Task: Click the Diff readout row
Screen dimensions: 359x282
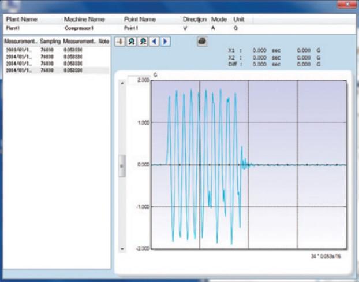Action: pyautogui.click(x=274, y=64)
